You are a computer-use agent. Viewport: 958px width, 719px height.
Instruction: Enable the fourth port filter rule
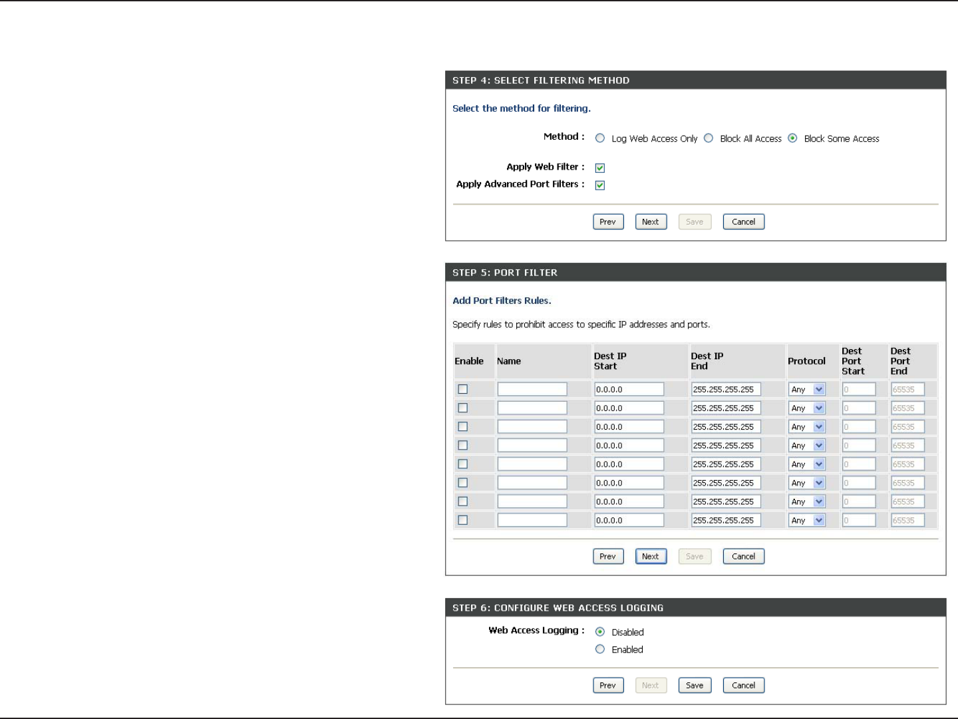pos(463,445)
